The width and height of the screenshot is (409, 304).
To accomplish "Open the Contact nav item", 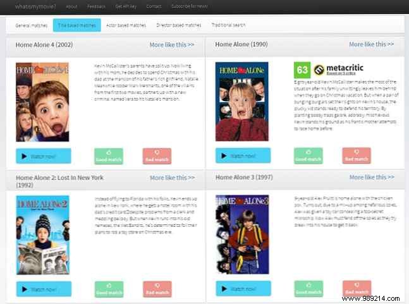I will (154, 6).
